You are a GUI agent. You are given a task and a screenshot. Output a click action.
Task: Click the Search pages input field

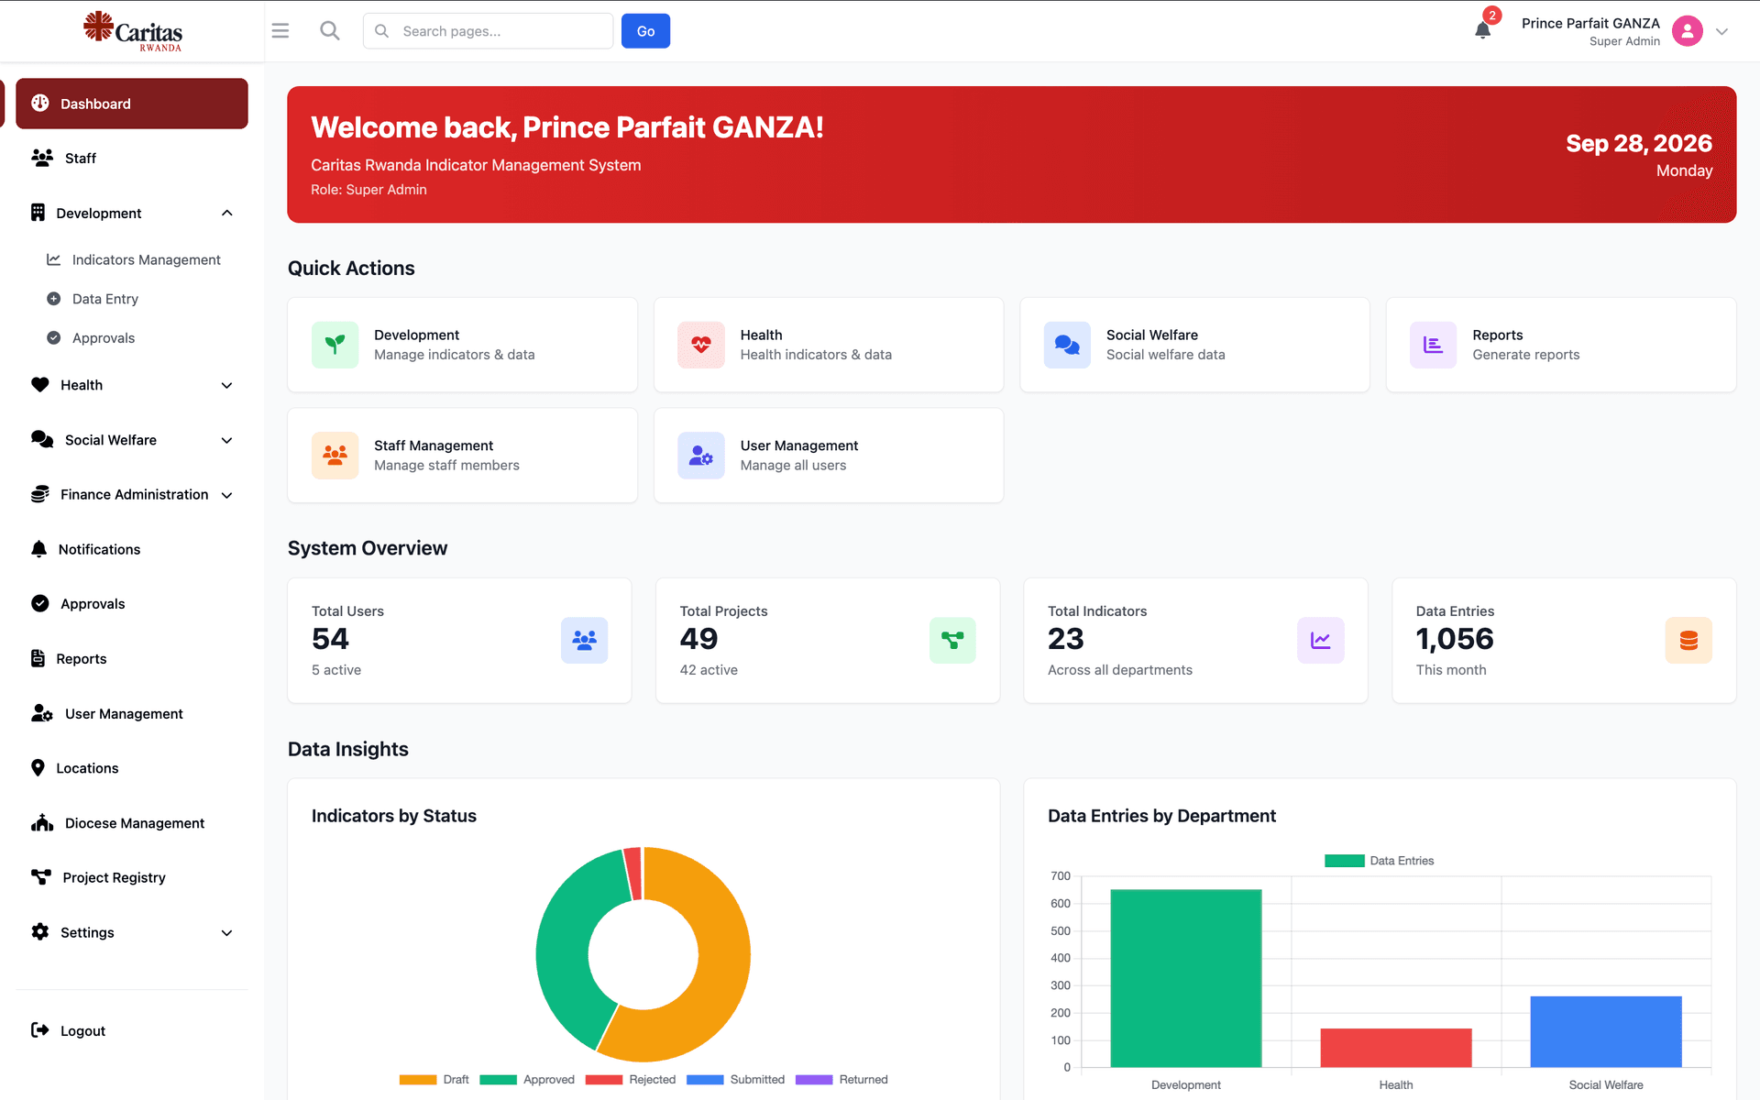488,31
